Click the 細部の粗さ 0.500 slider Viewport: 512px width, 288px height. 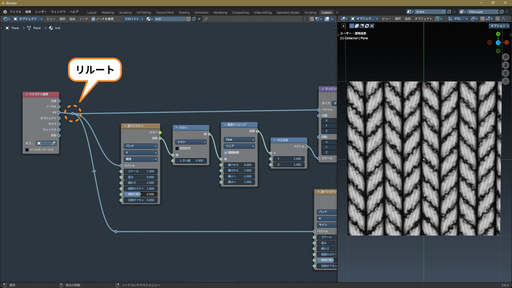tap(141, 194)
